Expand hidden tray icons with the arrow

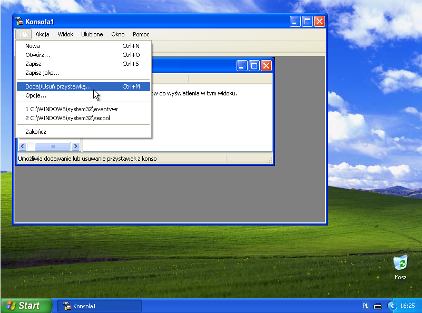391,306
